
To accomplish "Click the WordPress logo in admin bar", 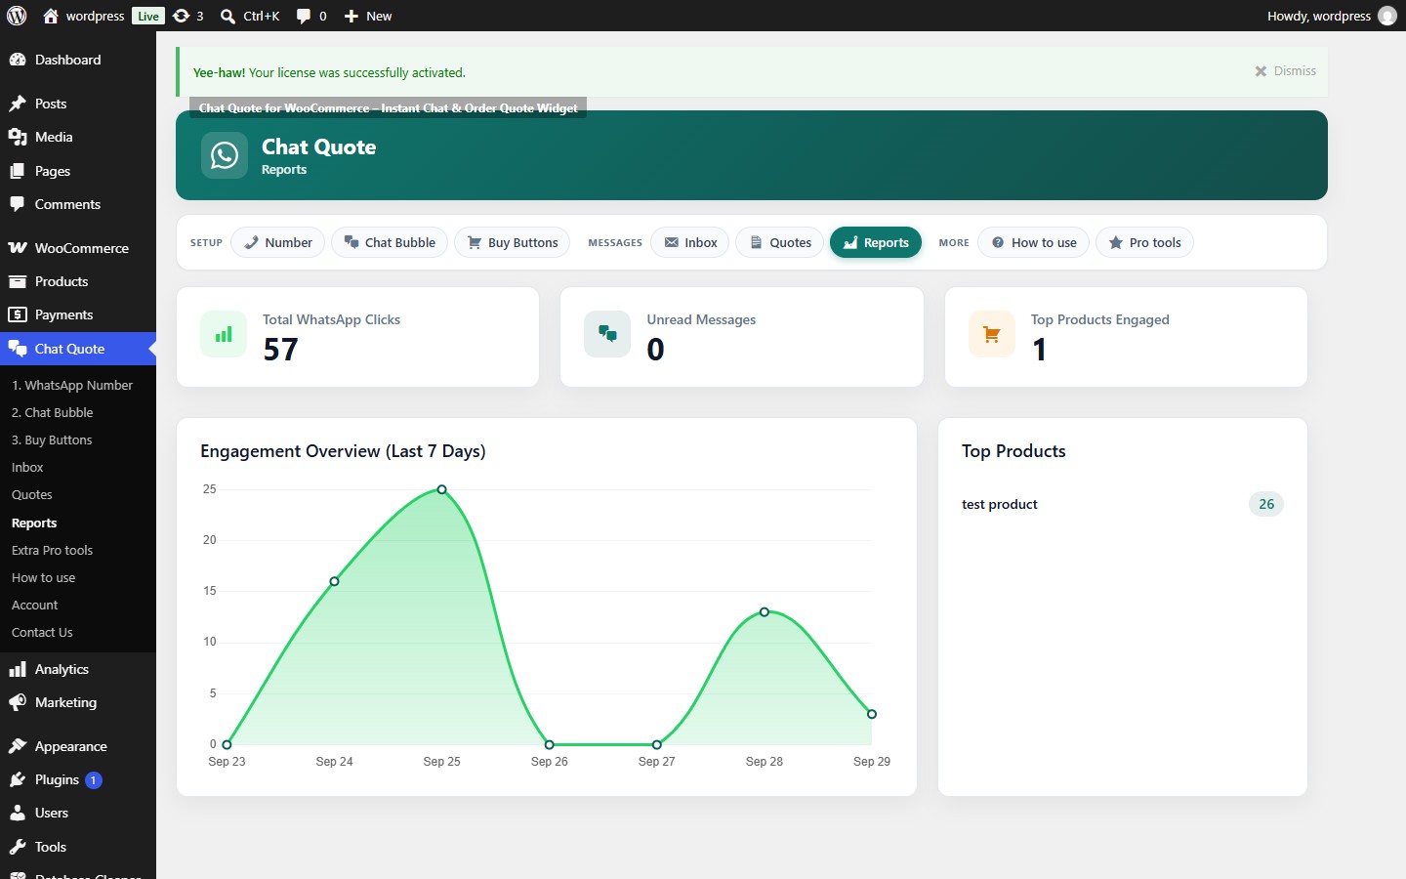I will pyautogui.click(x=17, y=16).
